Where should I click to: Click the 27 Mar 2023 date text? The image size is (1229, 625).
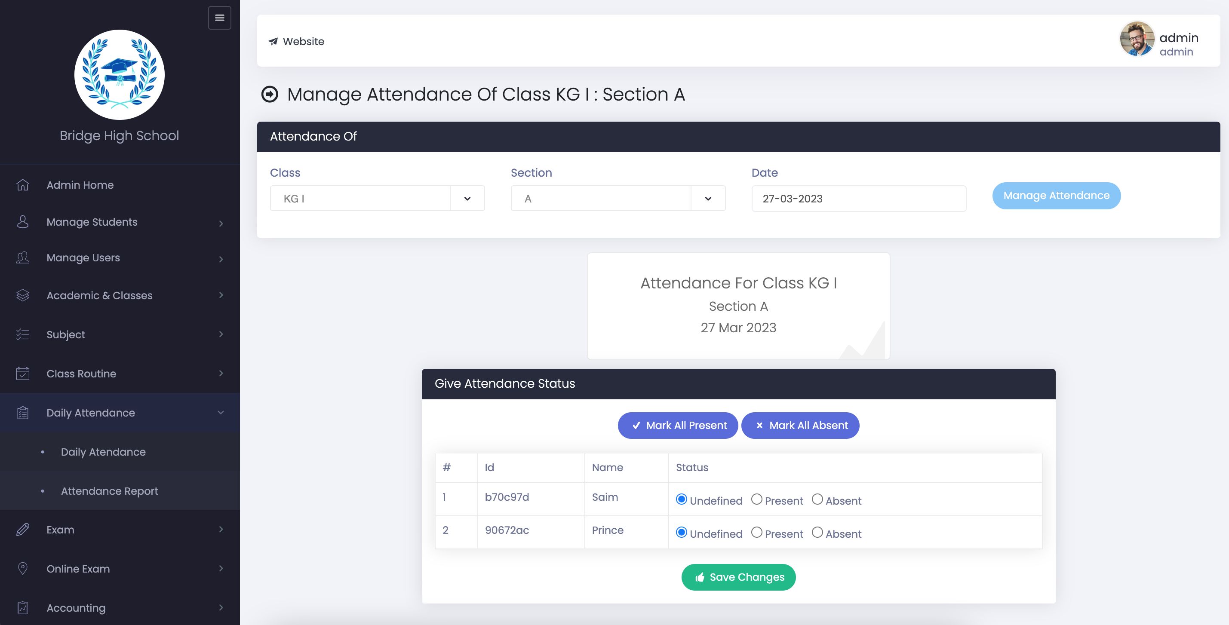(738, 328)
